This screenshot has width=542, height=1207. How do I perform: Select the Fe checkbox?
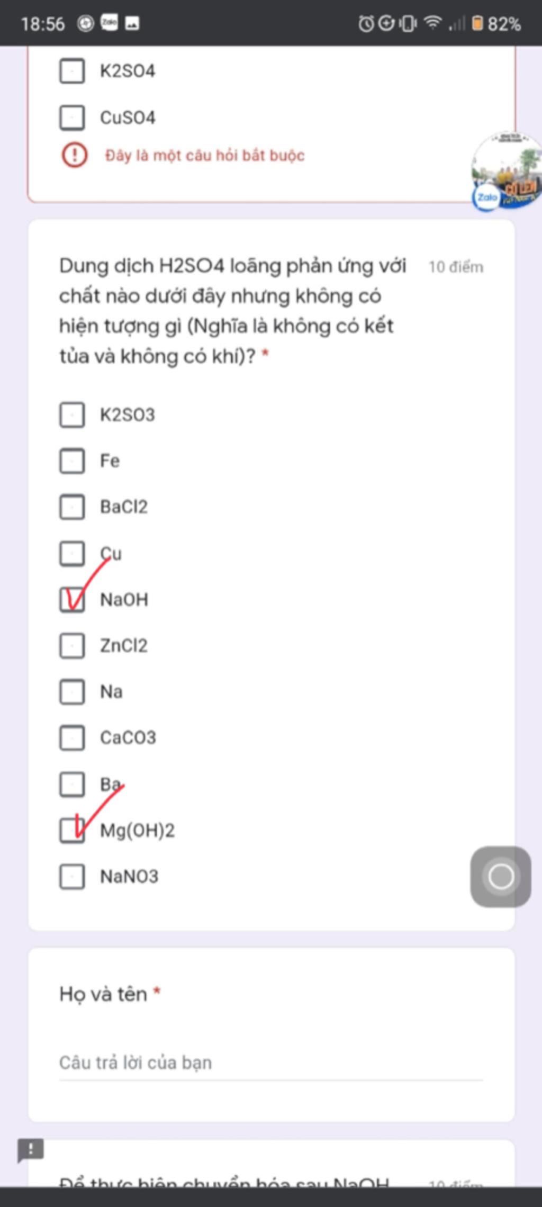pos(72,461)
